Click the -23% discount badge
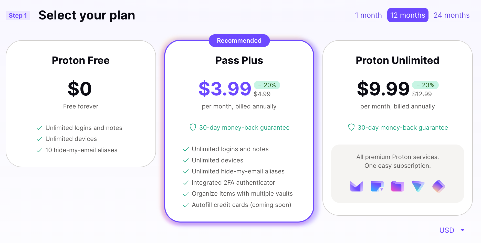This screenshot has width=481, height=243. (425, 85)
